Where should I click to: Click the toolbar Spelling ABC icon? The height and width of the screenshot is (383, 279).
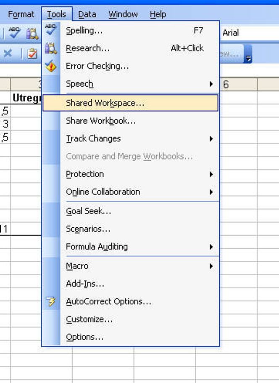pos(15,34)
